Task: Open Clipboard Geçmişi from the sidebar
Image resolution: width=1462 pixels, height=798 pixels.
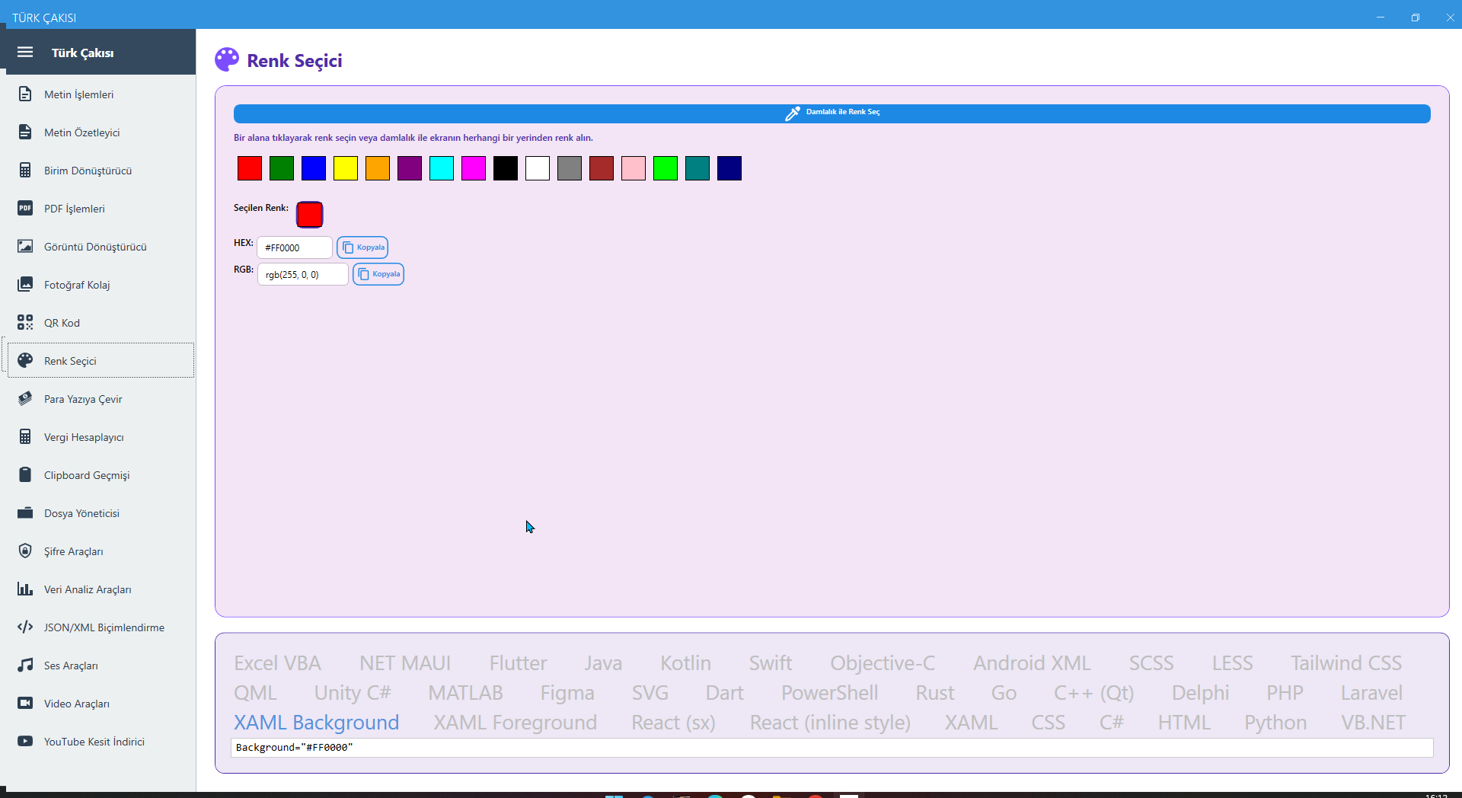Action: point(87,475)
